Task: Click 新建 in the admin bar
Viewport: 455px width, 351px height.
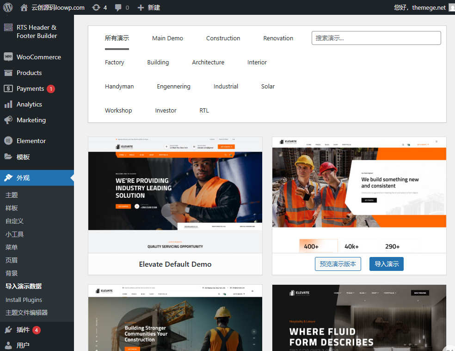Action: pyautogui.click(x=154, y=7)
